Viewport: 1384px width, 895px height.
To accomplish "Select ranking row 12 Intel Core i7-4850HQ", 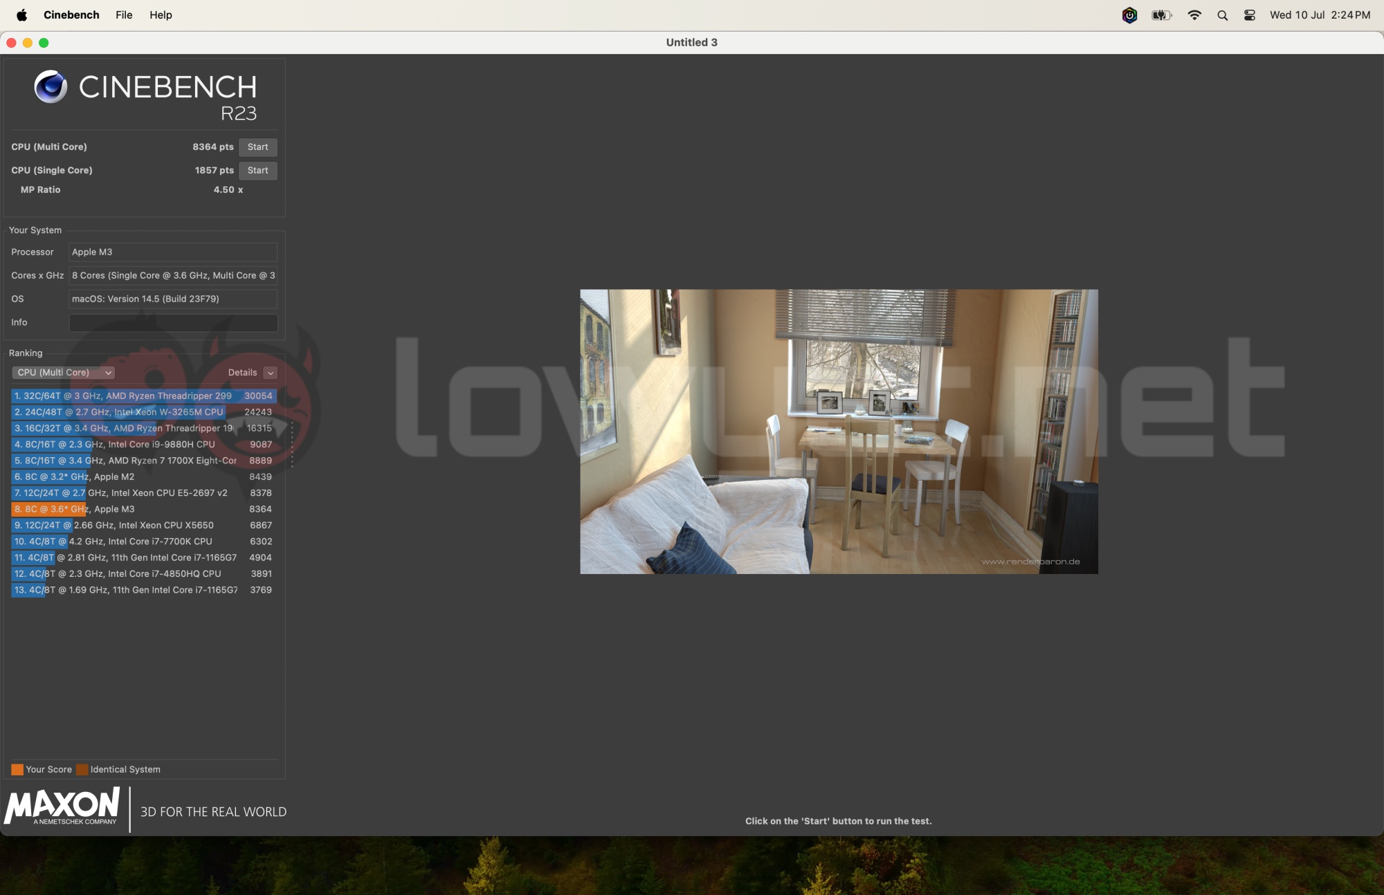I will tap(144, 573).
